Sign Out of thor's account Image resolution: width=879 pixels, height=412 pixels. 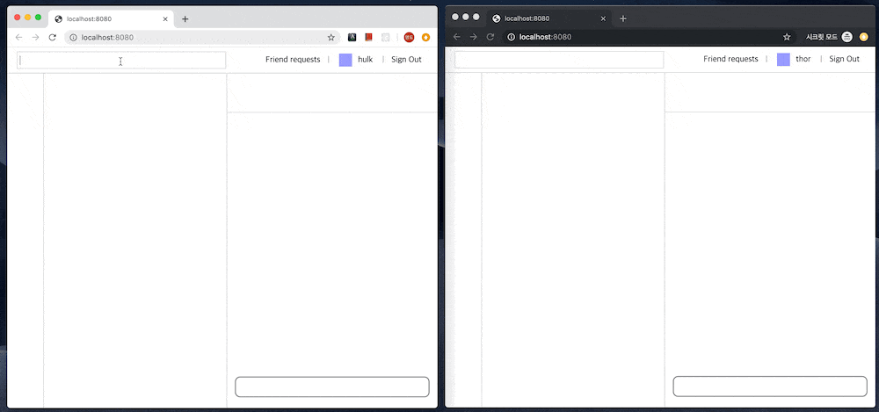844,59
